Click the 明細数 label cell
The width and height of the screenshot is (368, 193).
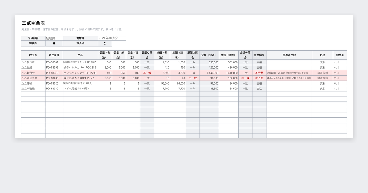pos(33,44)
